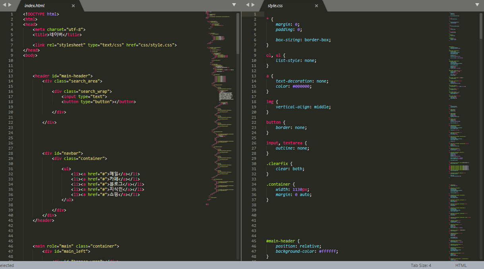Click the position: relative line

298,246
